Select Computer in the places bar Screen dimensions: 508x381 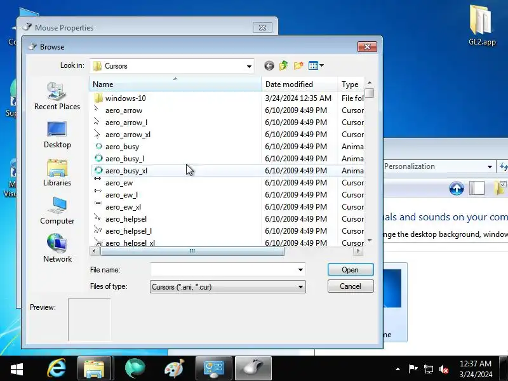coord(57,211)
